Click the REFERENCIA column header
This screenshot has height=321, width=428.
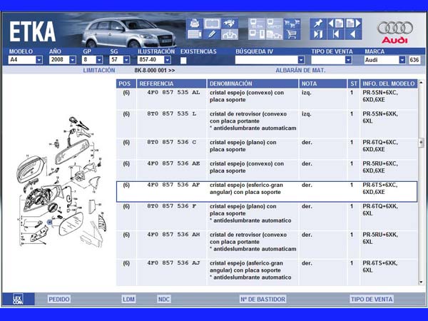pos(171,83)
